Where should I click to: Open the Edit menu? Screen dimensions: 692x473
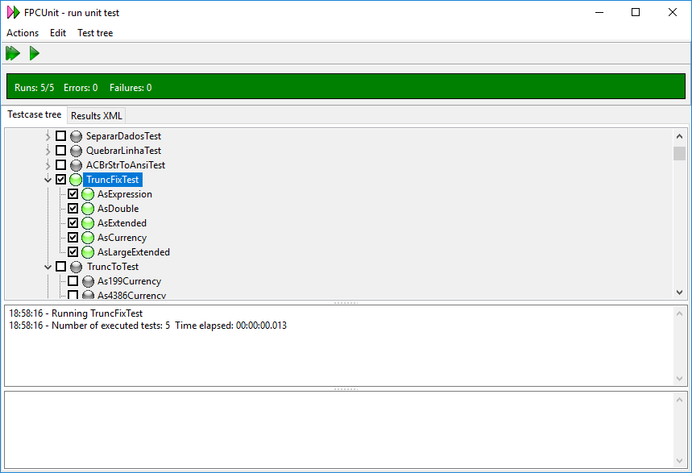(58, 33)
